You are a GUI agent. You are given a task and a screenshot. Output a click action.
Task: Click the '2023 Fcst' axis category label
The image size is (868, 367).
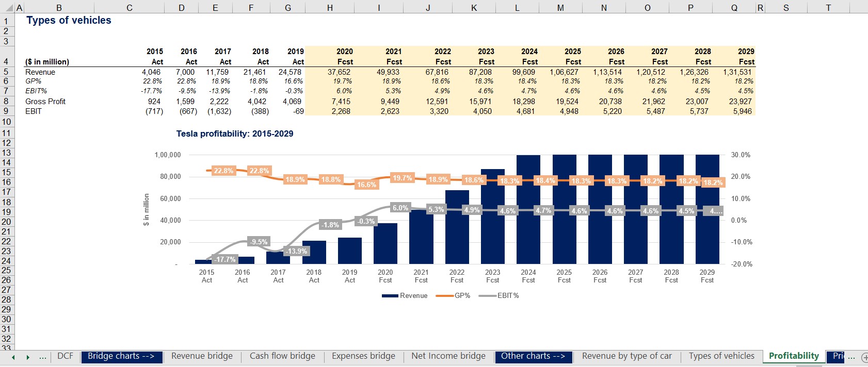click(492, 276)
